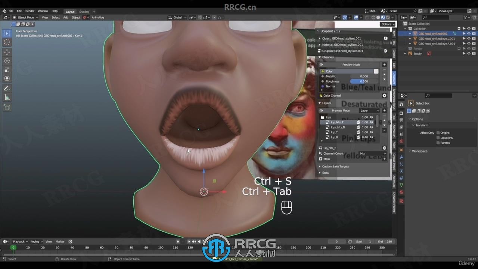Toggle Empty object visibility eye
Viewport: 478px width, 269px height.
click(469, 53)
